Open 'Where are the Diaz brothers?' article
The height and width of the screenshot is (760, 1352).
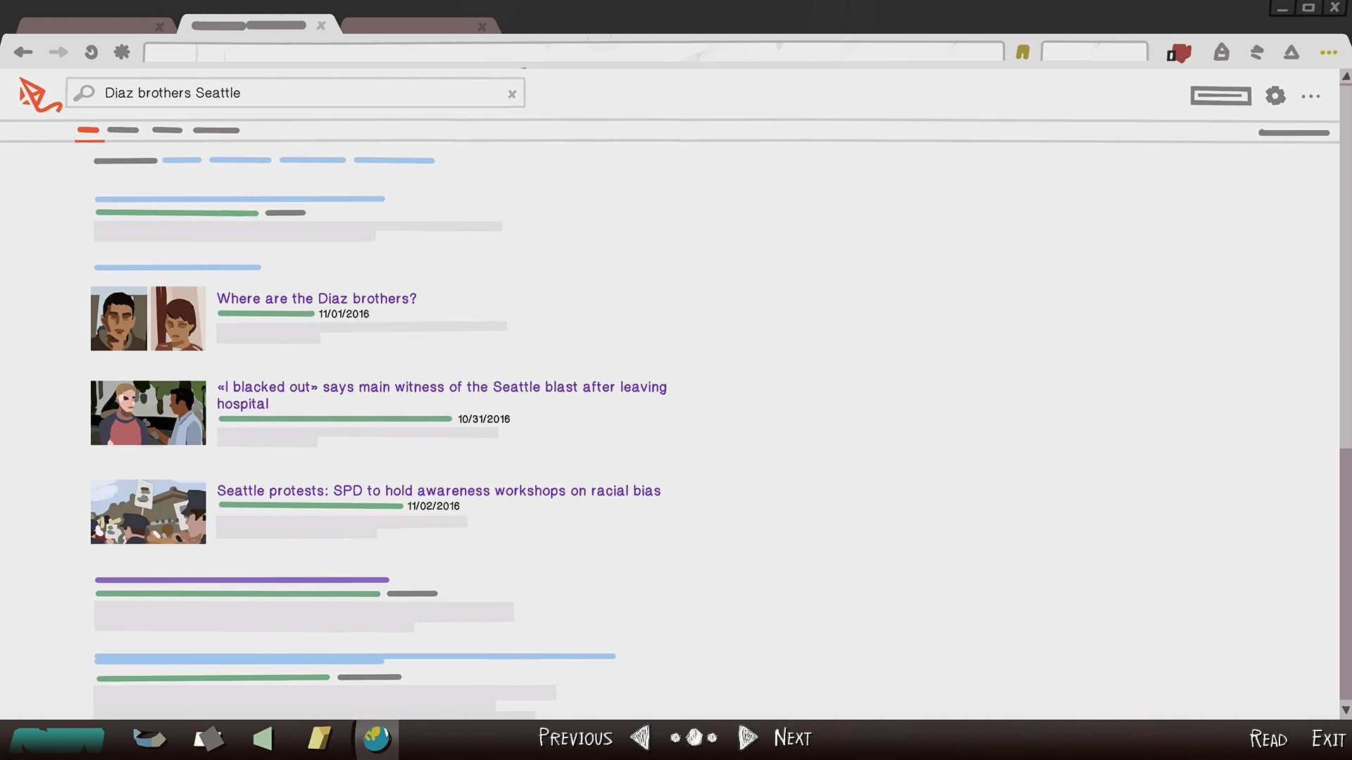(316, 298)
